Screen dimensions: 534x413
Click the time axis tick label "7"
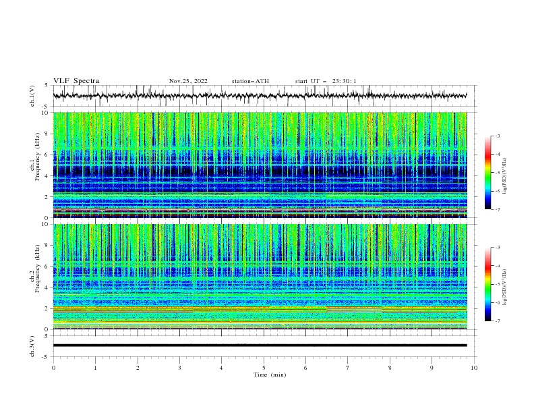coord(348,368)
